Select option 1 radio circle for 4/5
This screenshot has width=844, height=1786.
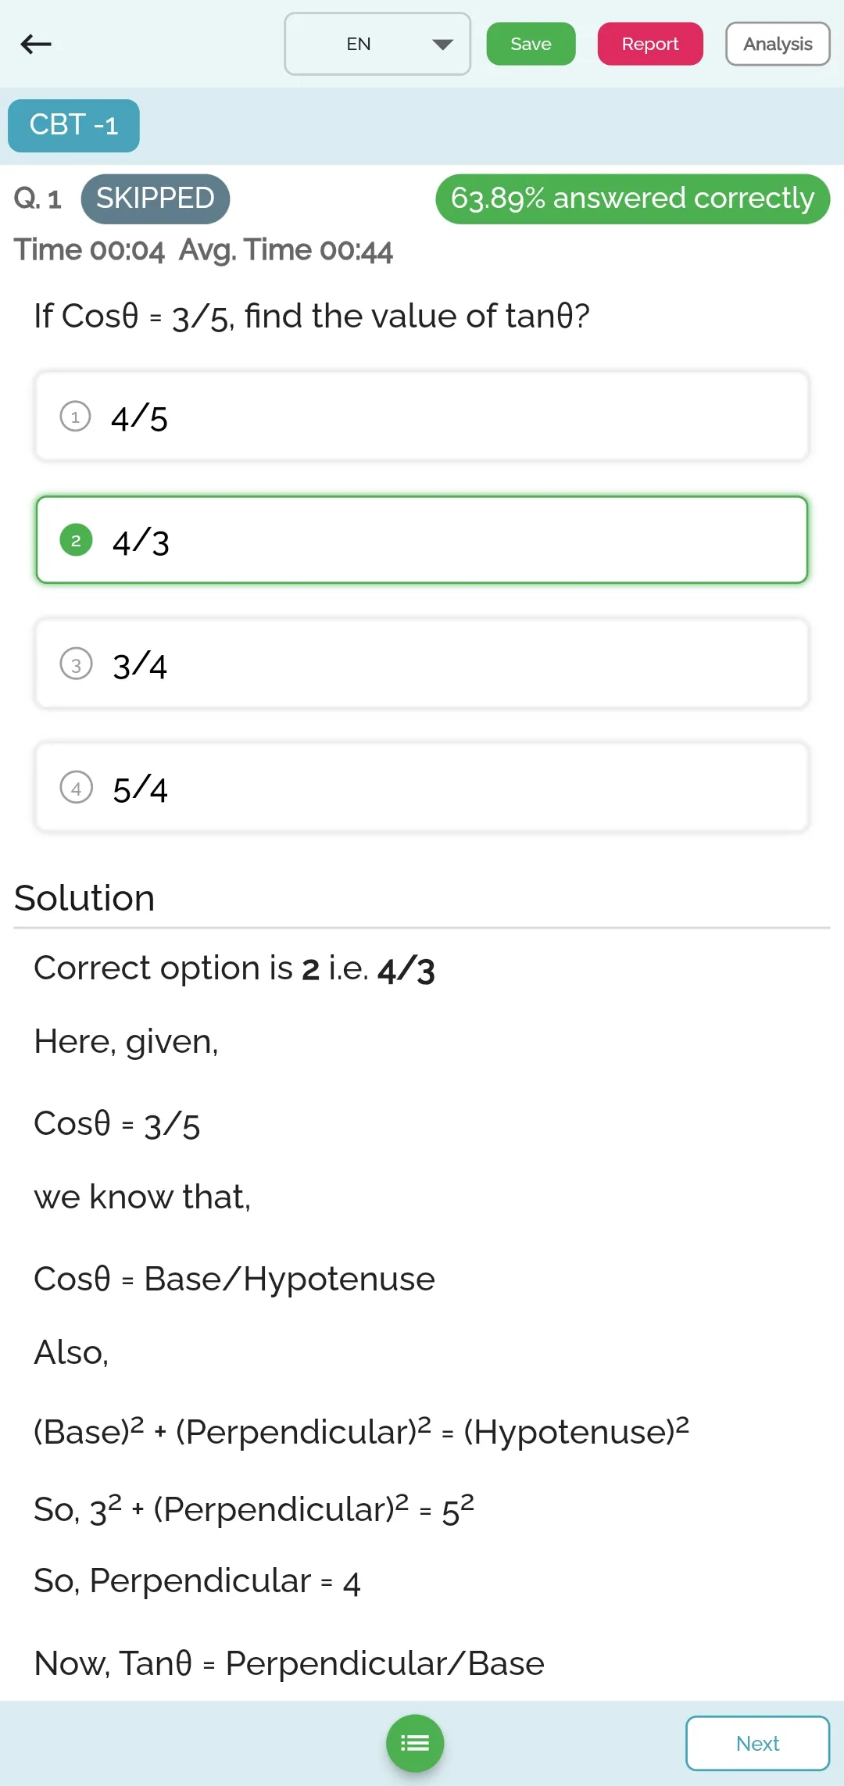(76, 417)
